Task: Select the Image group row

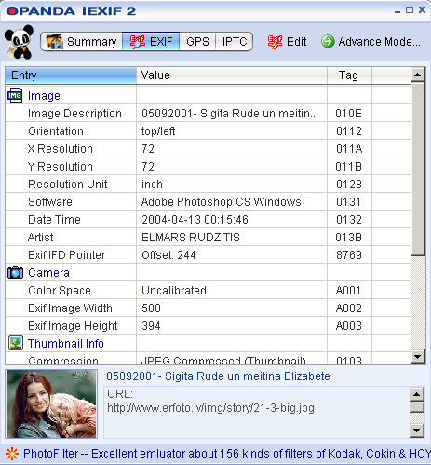Action: point(208,95)
